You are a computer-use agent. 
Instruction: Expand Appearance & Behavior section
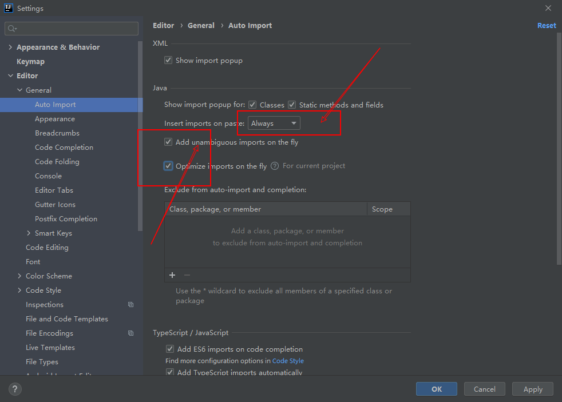(10, 47)
